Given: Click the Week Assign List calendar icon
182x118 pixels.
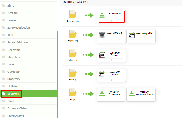Looking at the screenshot, I should (132, 35).
